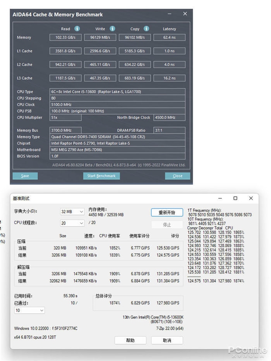Click L1 Cache latency 1.0 ns

click(169, 51)
